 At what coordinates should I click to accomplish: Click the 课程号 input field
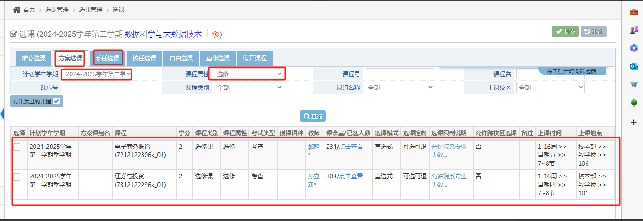point(400,74)
